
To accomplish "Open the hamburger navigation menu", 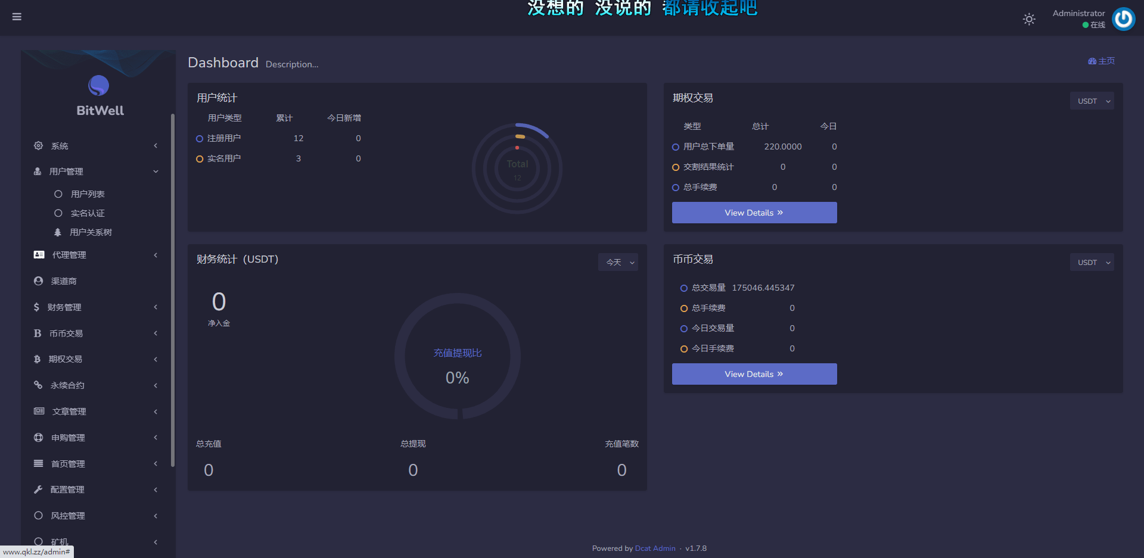I will 17,17.
